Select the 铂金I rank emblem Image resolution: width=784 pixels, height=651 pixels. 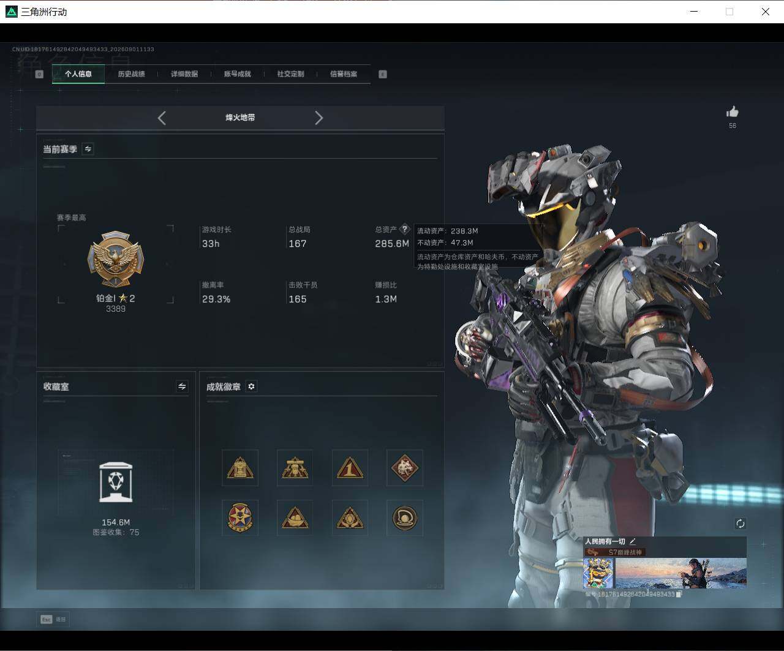click(x=116, y=260)
